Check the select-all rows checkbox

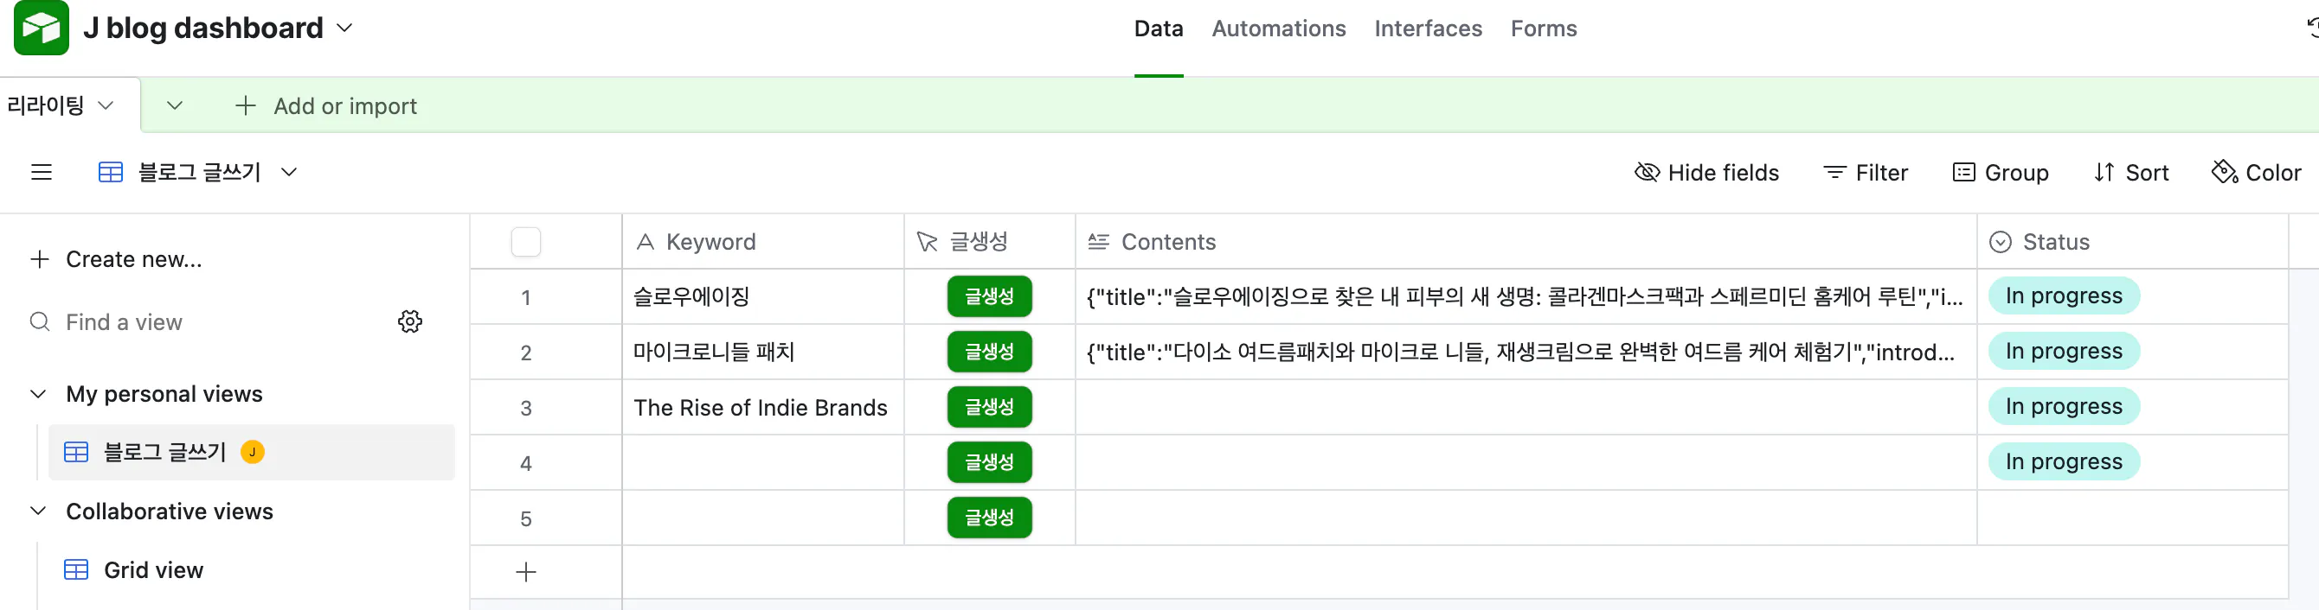coord(526,242)
